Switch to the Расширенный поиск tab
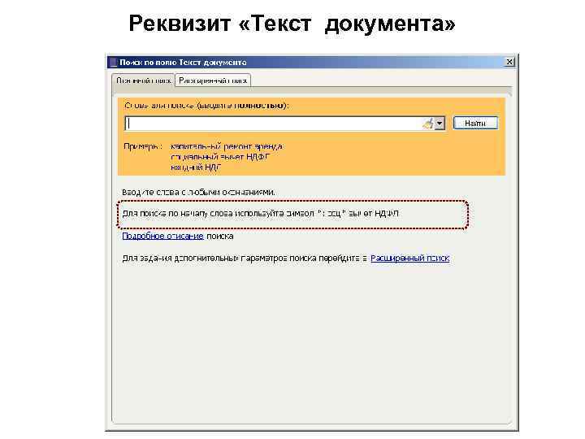This screenshot has width=585, height=439. (x=213, y=80)
